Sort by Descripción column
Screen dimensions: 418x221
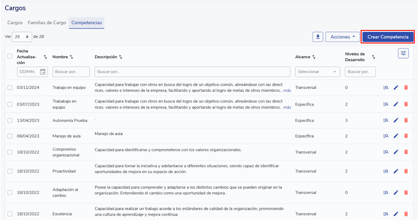[120, 57]
